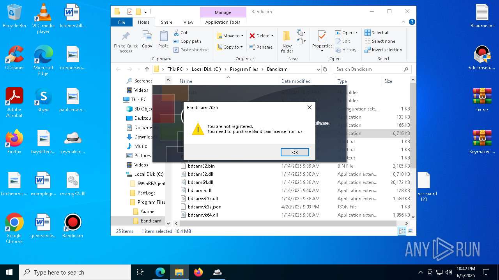The height and width of the screenshot is (280, 499).
Task: Switch to Details view icon
Action: (402, 231)
